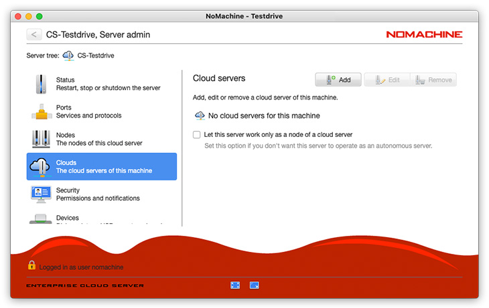Click the right screen icon in bottom bar

(255, 285)
